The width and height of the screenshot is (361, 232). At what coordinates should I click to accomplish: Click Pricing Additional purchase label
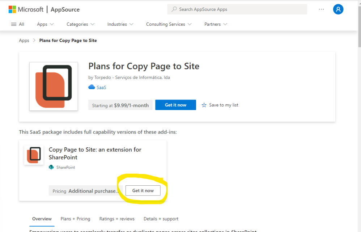(x=86, y=191)
